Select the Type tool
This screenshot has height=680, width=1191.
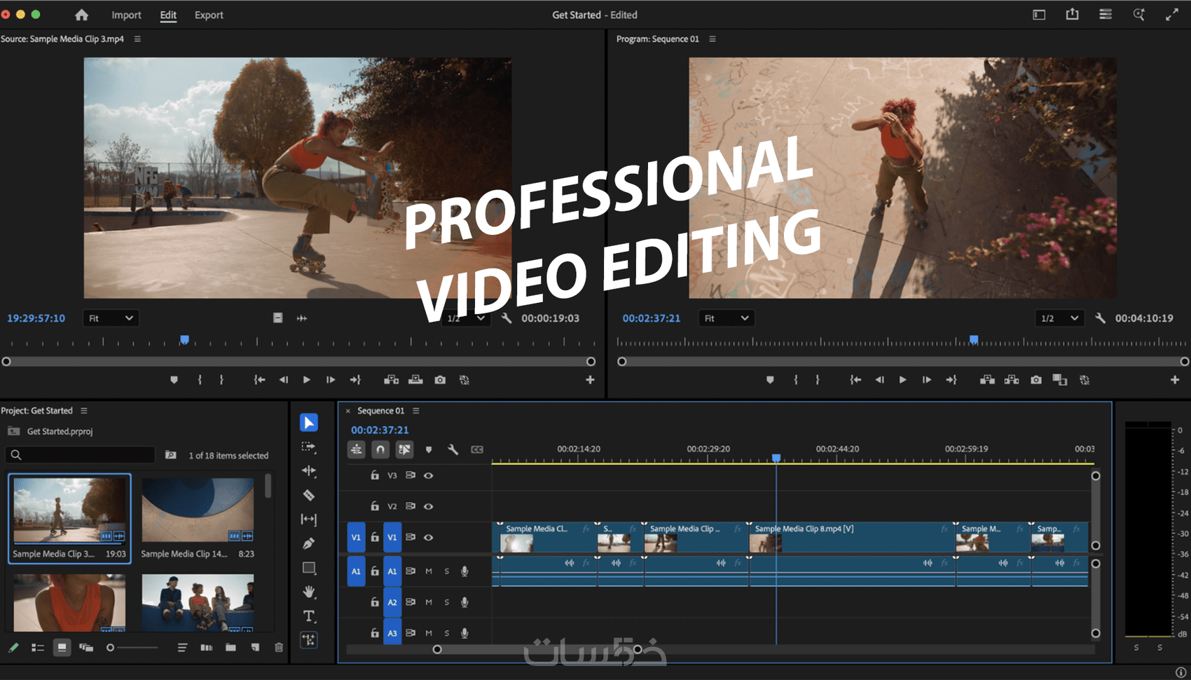point(308,616)
